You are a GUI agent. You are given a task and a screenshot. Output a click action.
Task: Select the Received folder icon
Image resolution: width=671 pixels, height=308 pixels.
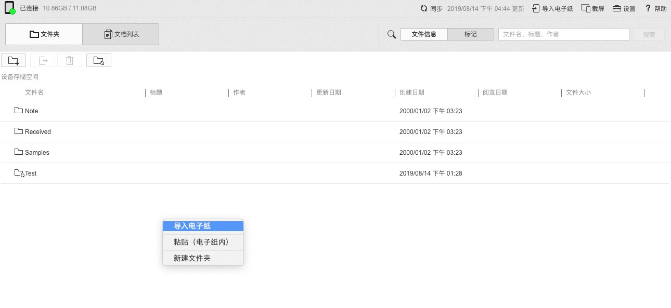(19, 131)
